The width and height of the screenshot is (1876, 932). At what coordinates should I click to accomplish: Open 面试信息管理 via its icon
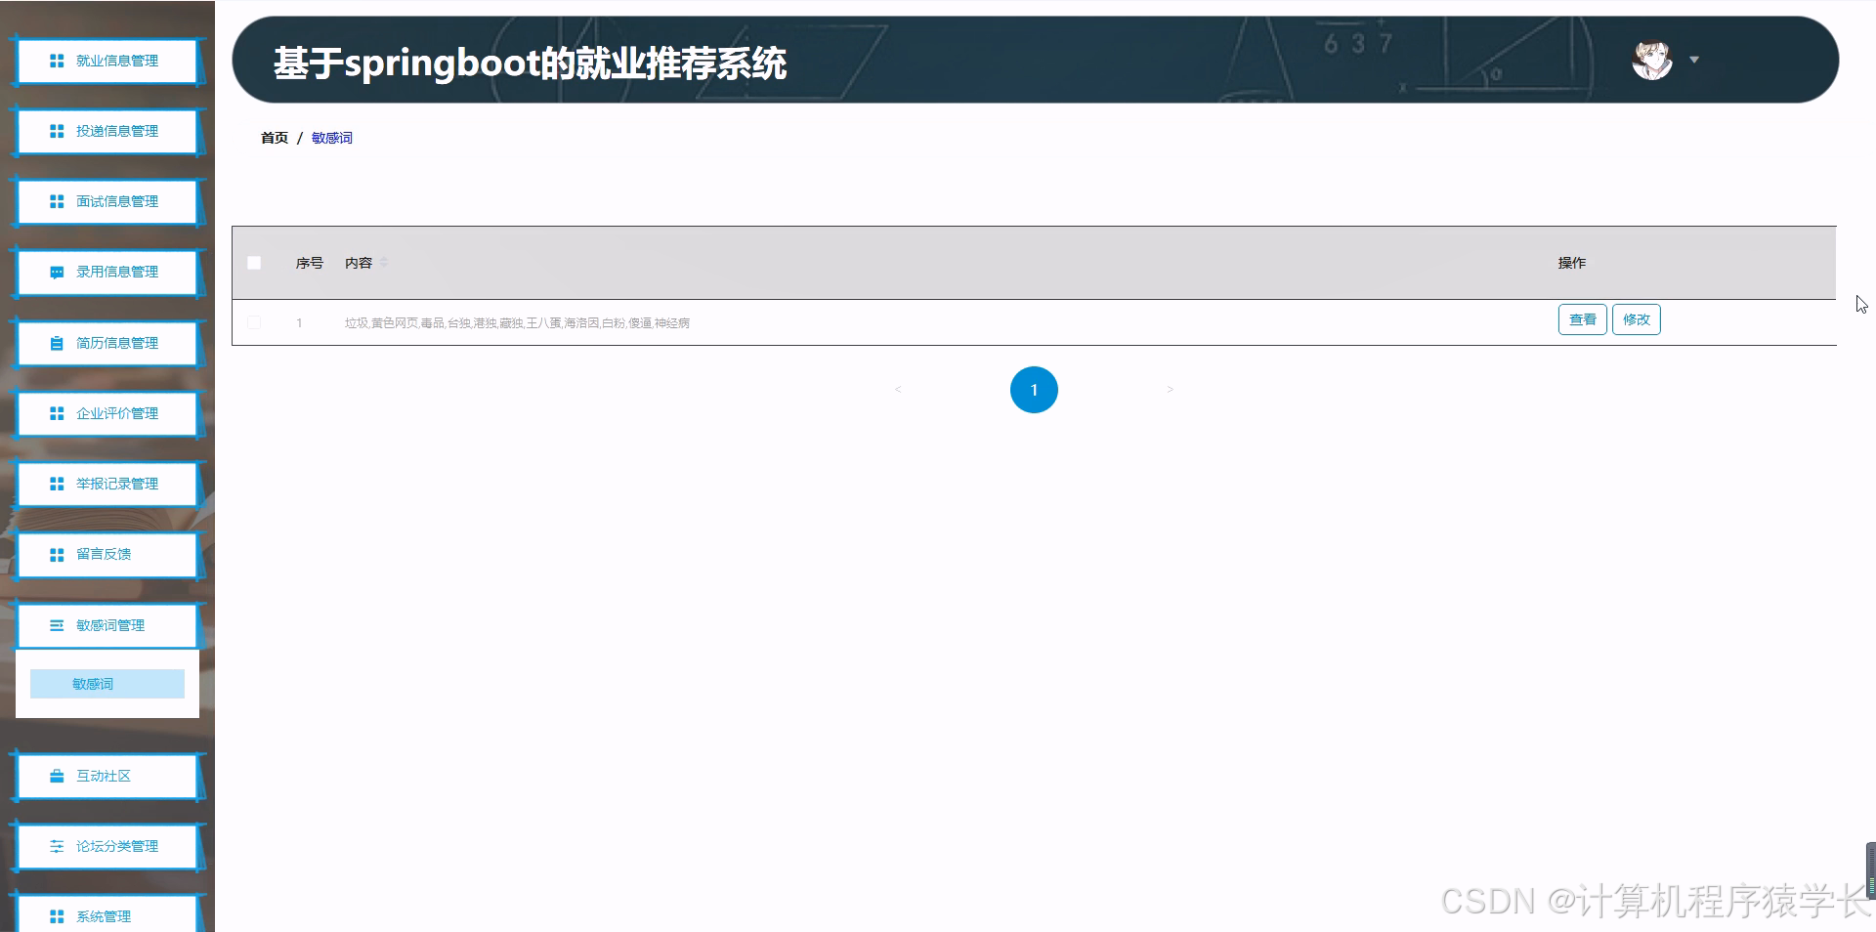click(56, 201)
